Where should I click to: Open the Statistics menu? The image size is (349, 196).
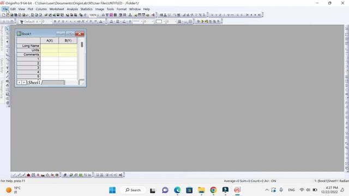click(x=86, y=9)
